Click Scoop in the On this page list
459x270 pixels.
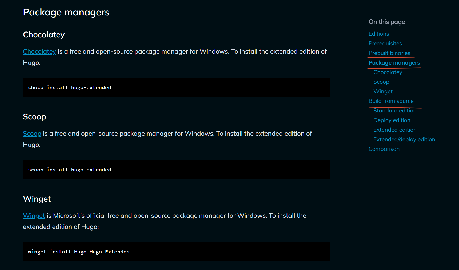coord(381,82)
